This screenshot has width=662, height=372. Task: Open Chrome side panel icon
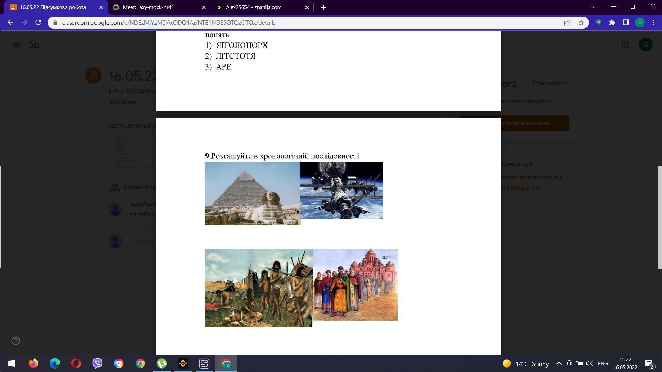626,22
